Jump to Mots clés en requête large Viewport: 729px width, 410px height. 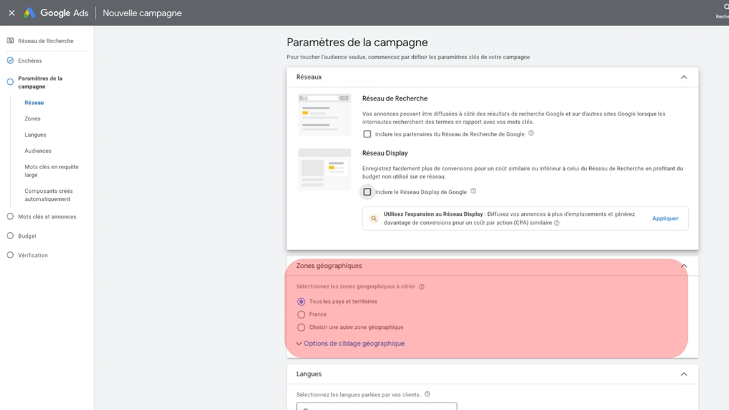click(x=52, y=170)
